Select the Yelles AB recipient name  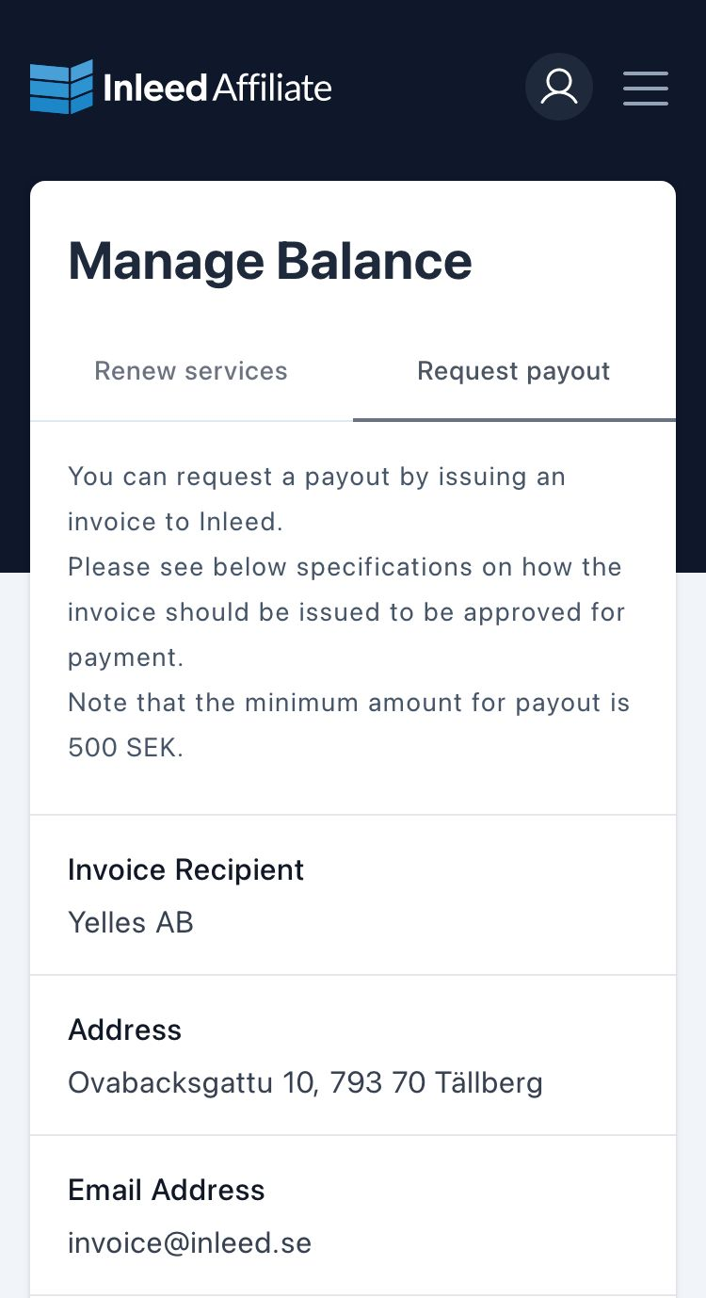coord(131,922)
